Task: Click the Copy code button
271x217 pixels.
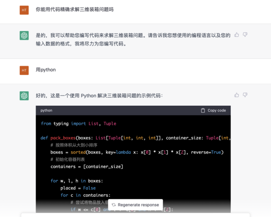Action: [213, 110]
